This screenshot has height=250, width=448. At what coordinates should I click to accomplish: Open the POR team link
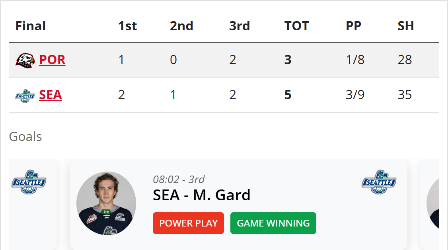pos(52,60)
